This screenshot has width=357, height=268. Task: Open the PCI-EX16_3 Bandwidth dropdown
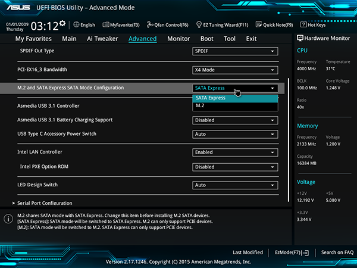click(235, 70)
